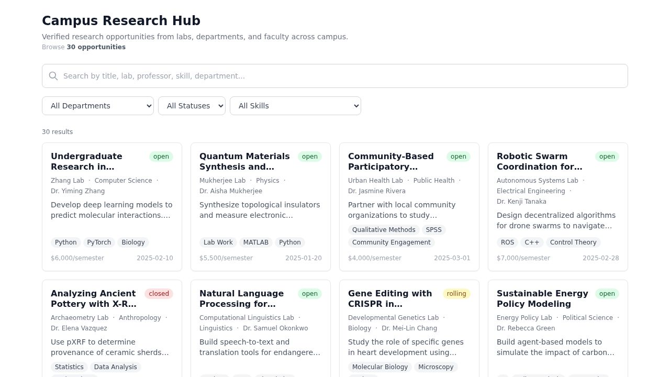Image resolution: width=670 pixels, height=377 pixels.
Task: Focus the opportunity search field
Action: coord(335,76)
